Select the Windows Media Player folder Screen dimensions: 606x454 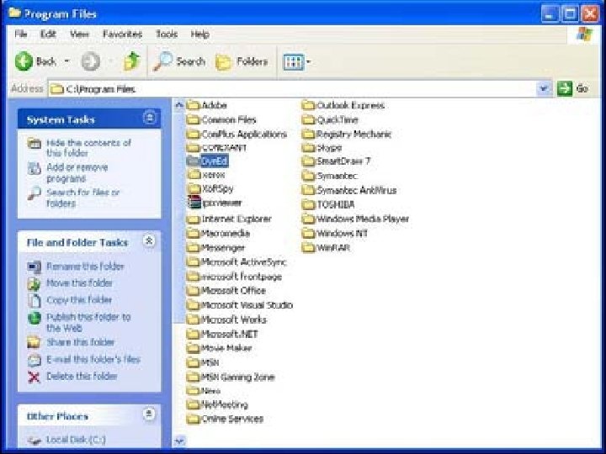[355, 219]
